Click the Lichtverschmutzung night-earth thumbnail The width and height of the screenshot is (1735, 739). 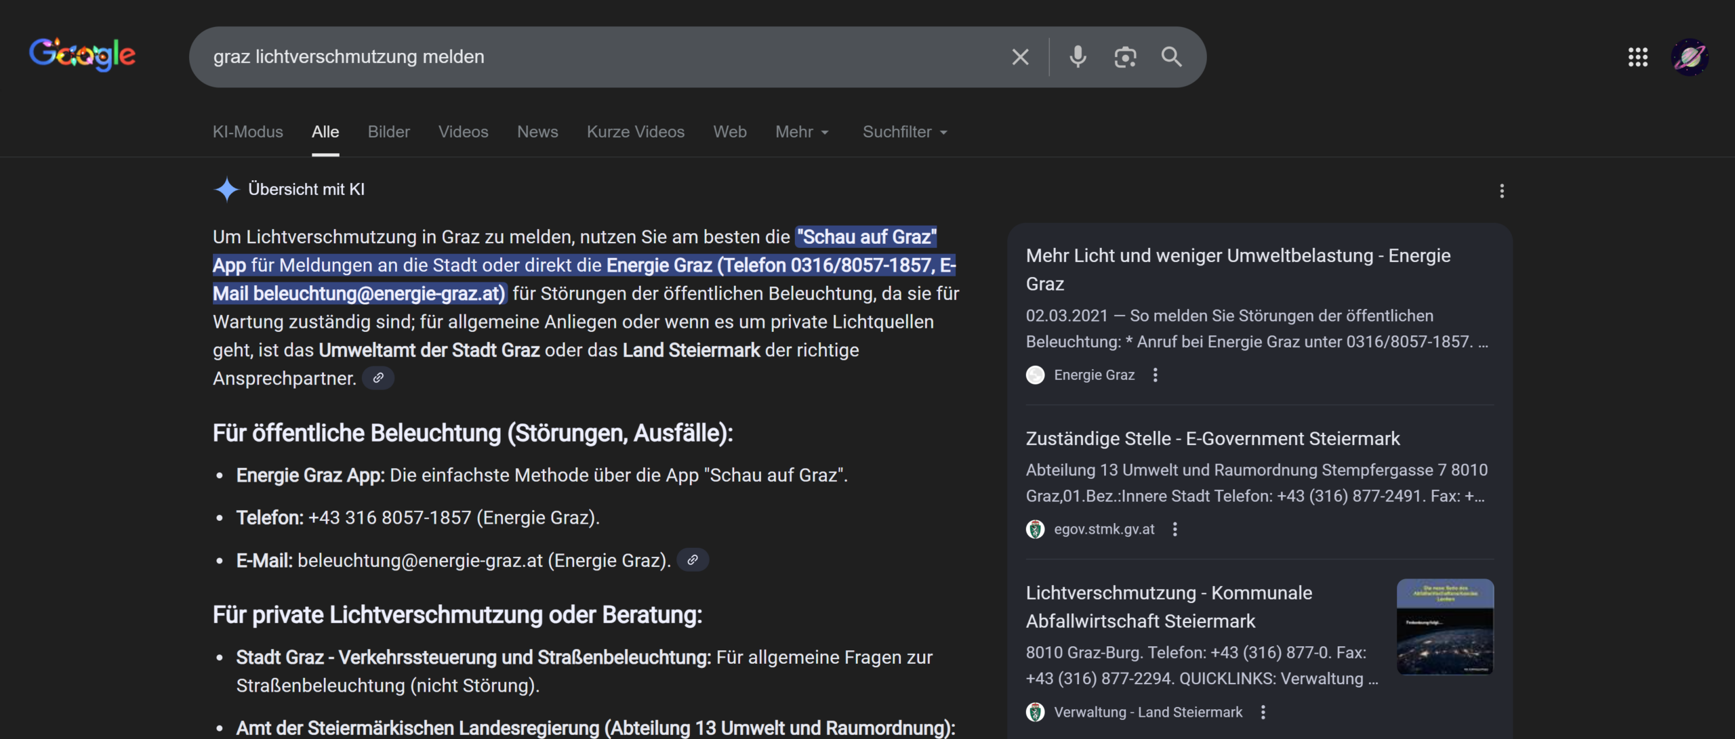coord(1445,627)
